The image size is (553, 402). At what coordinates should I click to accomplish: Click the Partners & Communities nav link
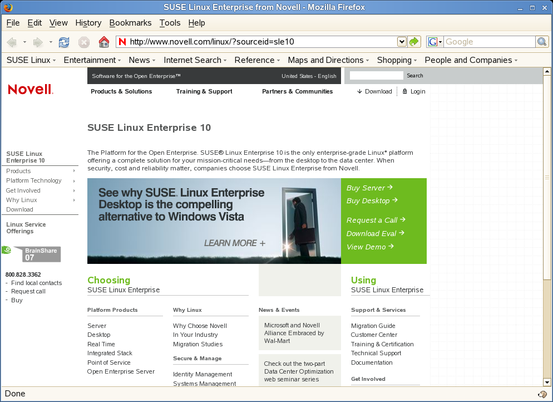click(297, 91)
